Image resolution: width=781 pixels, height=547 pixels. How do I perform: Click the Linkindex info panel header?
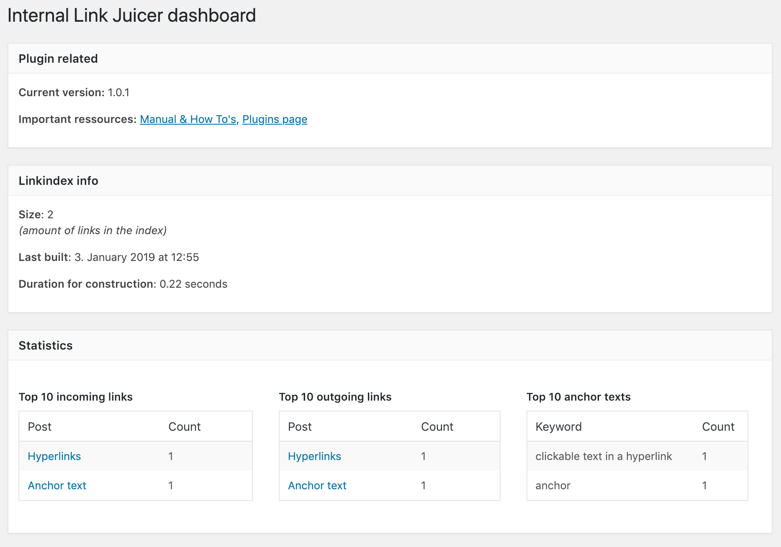pos(59,181)
